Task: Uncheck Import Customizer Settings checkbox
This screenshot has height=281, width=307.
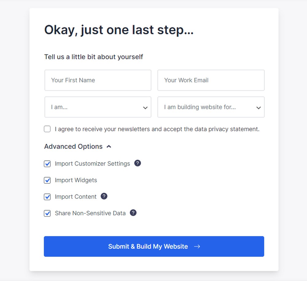Action: pyautogui.click(x=47, y=164)
